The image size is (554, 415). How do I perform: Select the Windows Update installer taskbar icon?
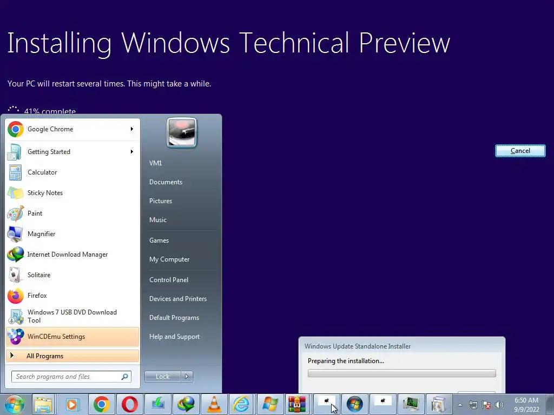click(x=438, y=404)
